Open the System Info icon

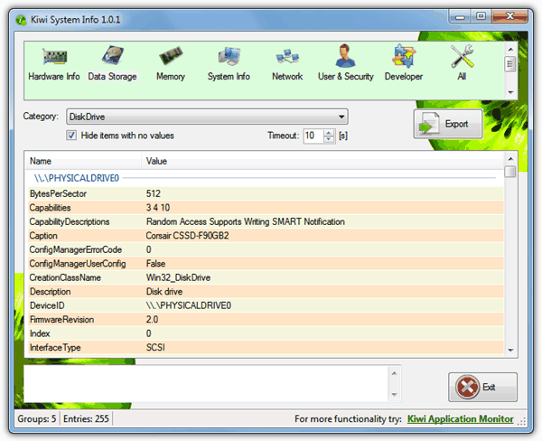[x=229, y=62]
